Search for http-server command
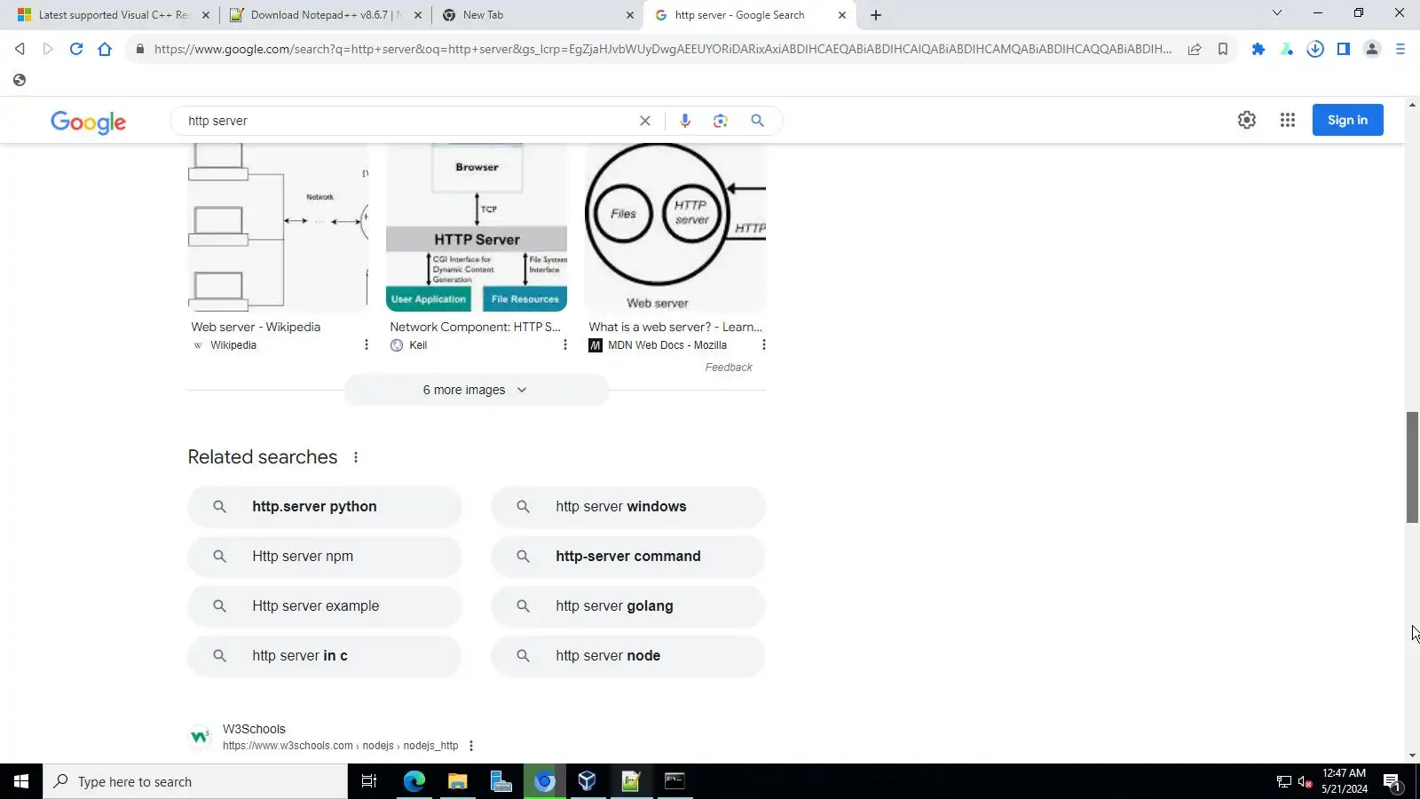The width and height of the screenshot is (1420, 799). pos(628,557)
